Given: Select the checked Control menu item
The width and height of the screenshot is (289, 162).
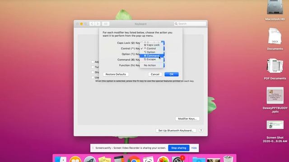Looking at the screenshot, I should click(x=152, y=49).
